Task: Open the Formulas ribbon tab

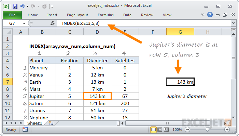Action: coord(106,15)
